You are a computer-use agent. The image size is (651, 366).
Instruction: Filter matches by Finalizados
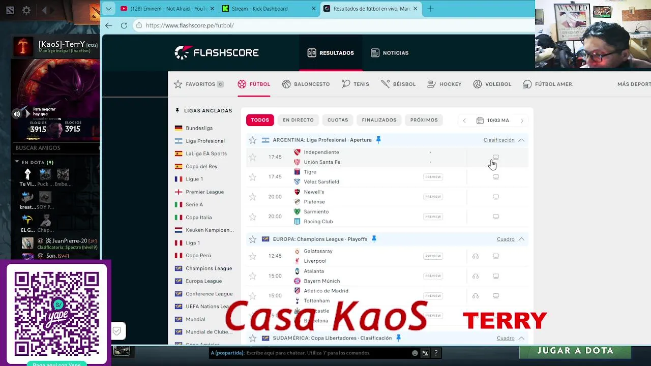click(379, 120)
